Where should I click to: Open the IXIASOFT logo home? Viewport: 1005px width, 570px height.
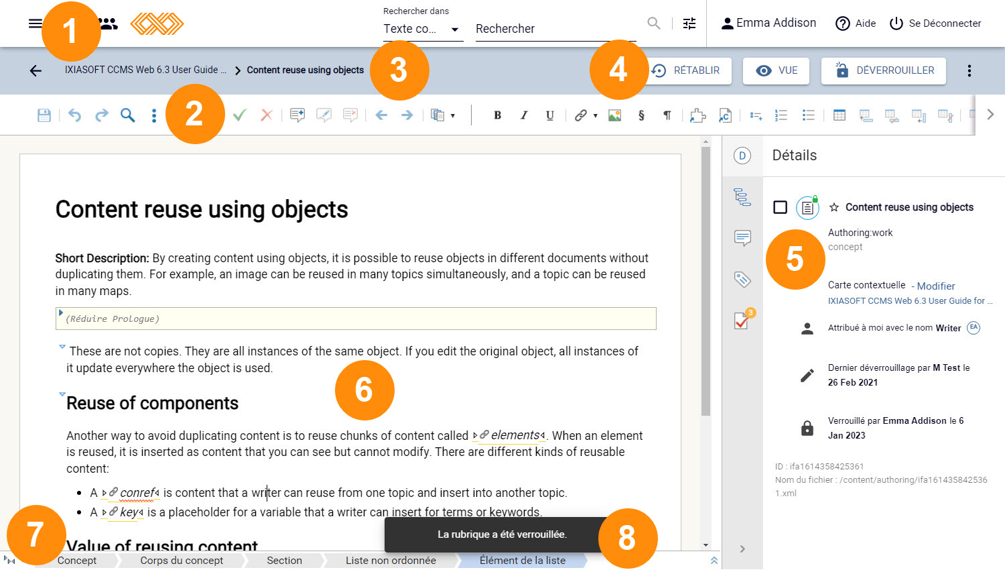point(157,23)
